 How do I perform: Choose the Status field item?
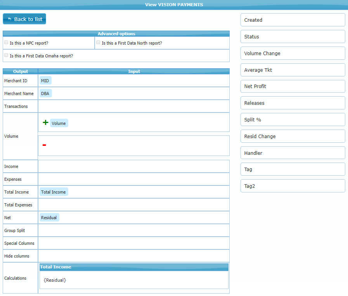293,36
